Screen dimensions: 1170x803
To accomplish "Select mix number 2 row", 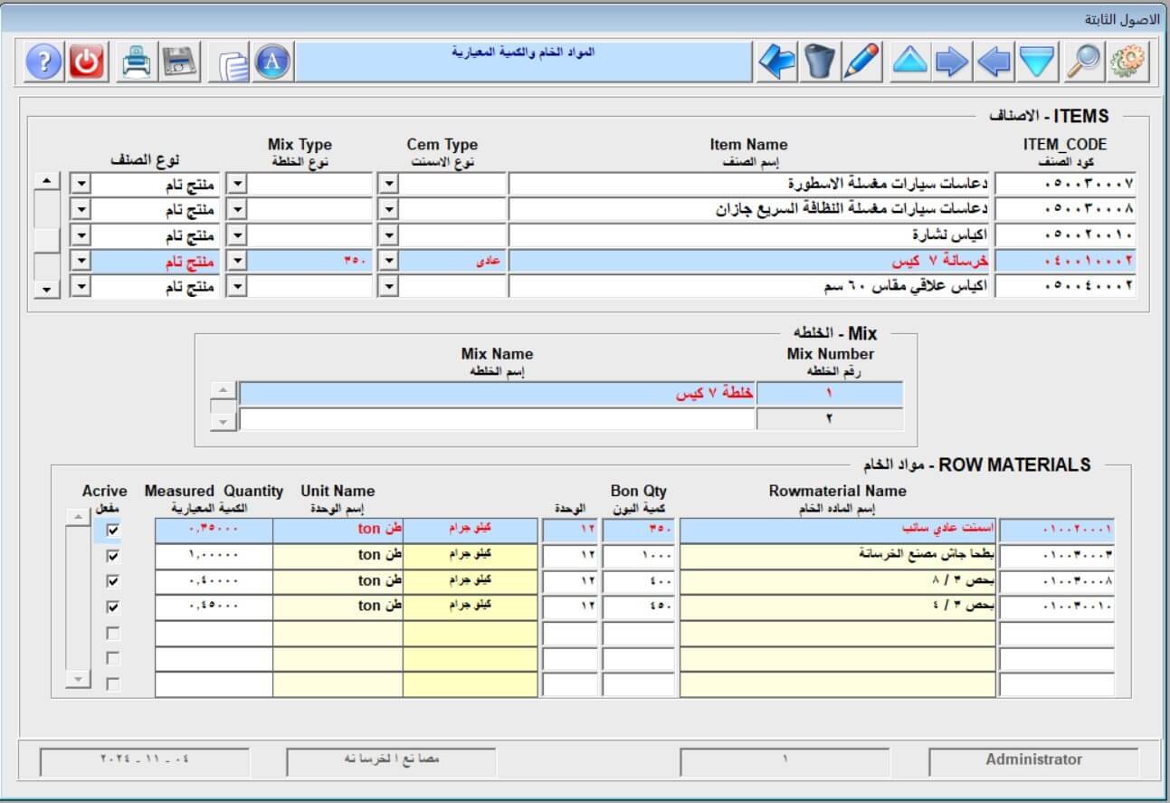I will click(x=829, y=419).
